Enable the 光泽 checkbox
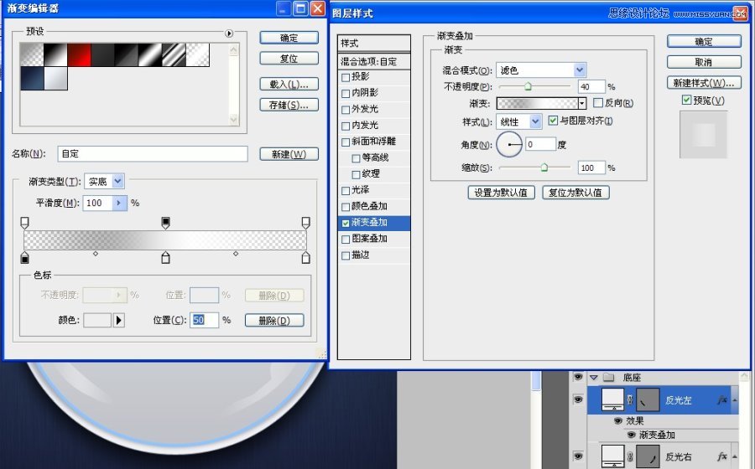 [x=346, y=191]
